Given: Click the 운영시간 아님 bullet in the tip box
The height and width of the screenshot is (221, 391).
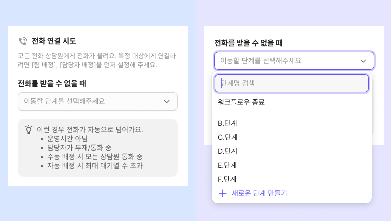Looking at the screenshot, I should (x=67, y=138).
